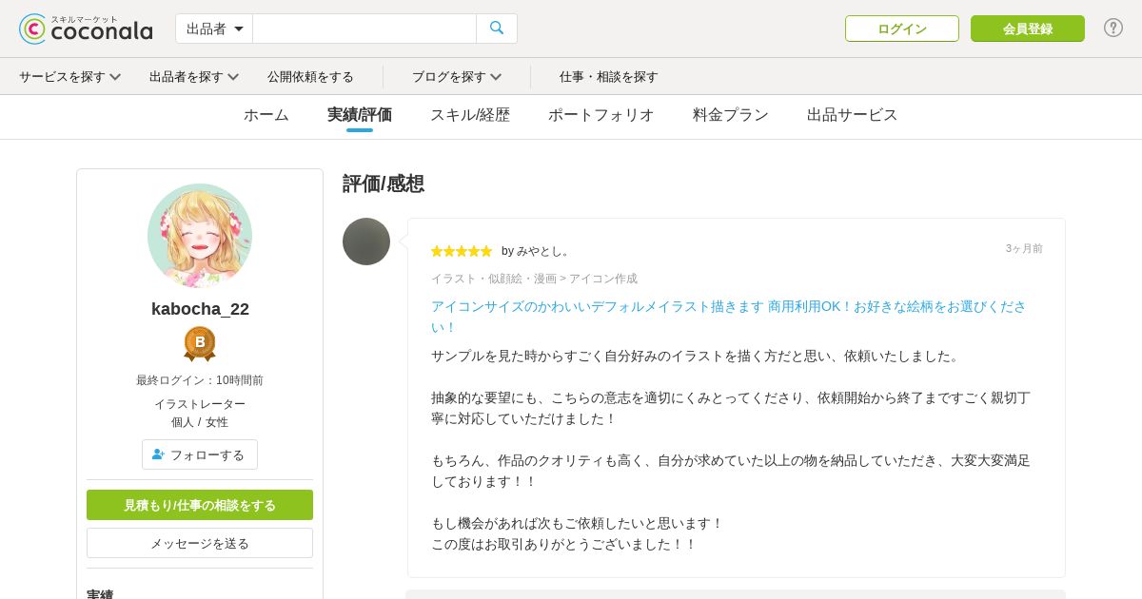The width and height of the screenshot is (1142, 599).
Task: Focus the search text field
Action: point(364,29)
